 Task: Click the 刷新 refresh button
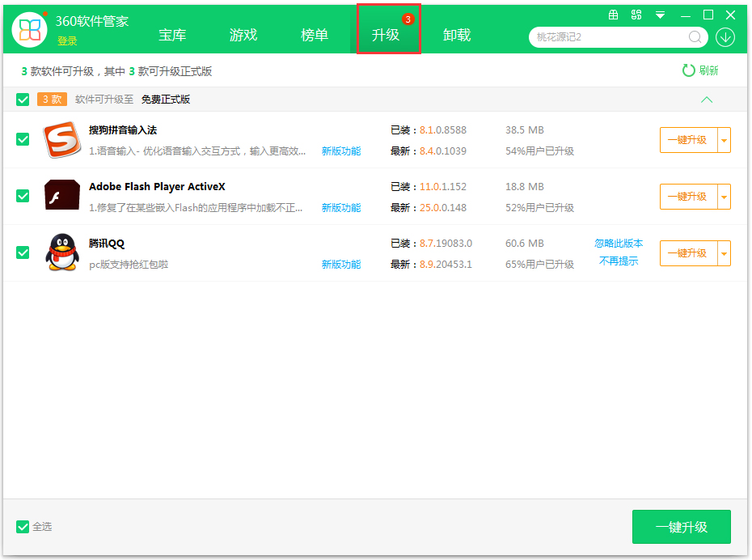(700, 70)
